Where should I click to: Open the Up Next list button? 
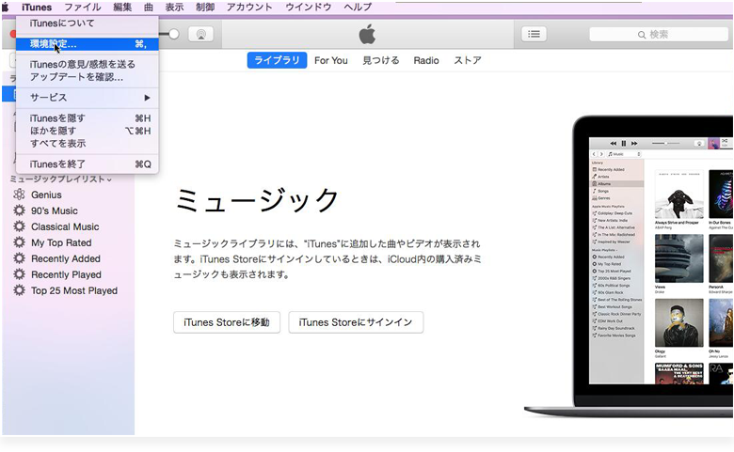534,34
